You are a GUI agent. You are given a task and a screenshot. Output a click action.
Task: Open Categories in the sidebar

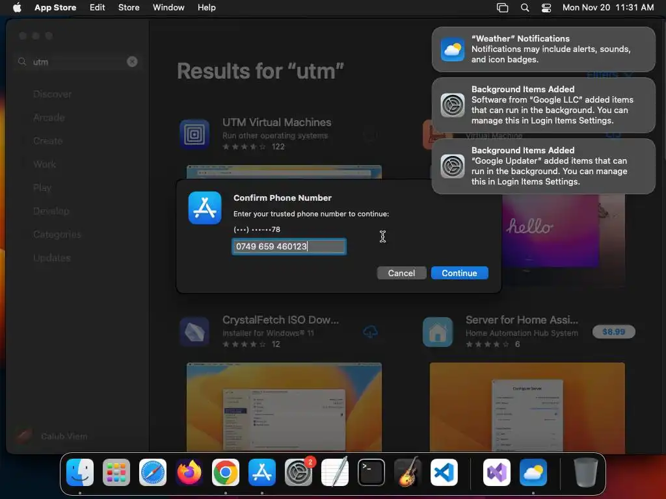[57, 234]
